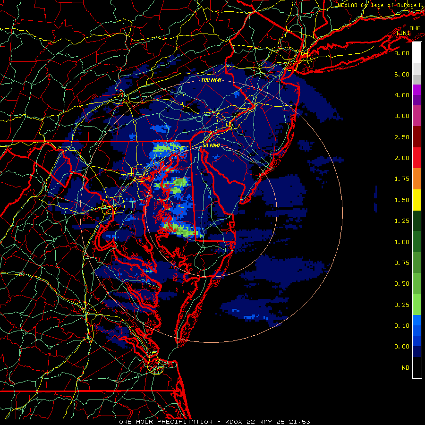Pick the lime green legend swatch beside 0.25
The height and width of the screenshot is (425, 425).
[x=417, y=305]
